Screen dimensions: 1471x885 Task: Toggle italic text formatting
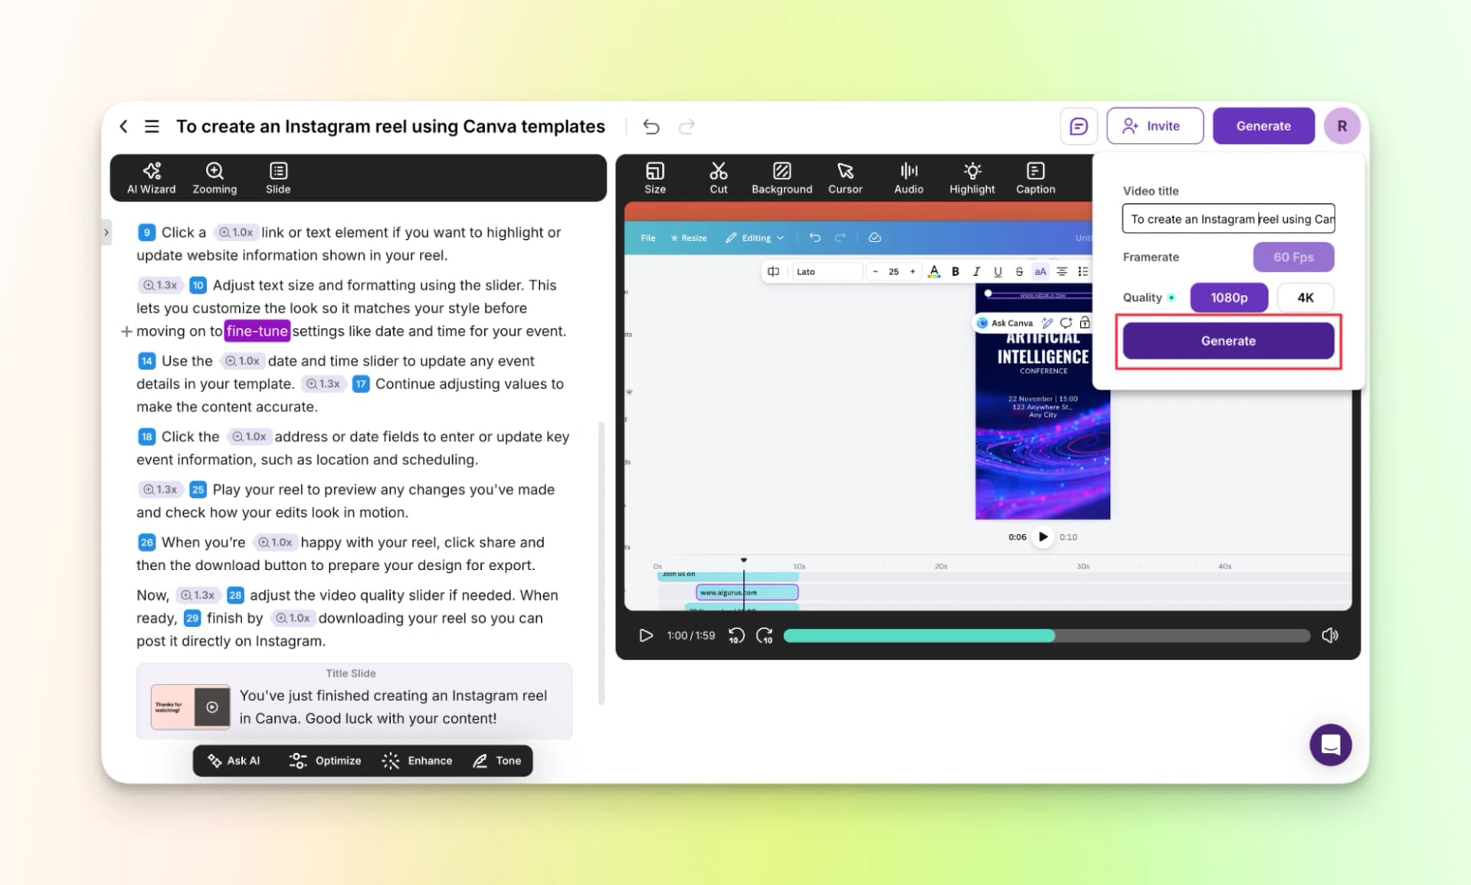click(977, 271)
